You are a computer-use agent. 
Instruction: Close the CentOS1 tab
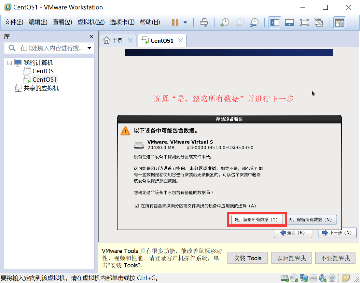coord(180,40)
